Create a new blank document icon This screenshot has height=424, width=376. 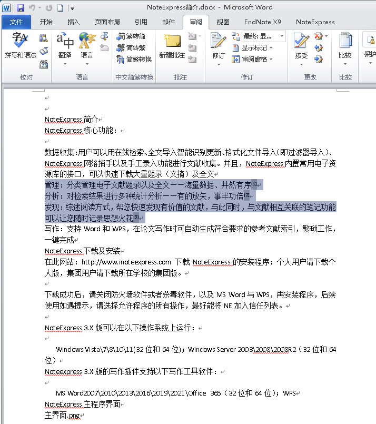pos(60,8)
